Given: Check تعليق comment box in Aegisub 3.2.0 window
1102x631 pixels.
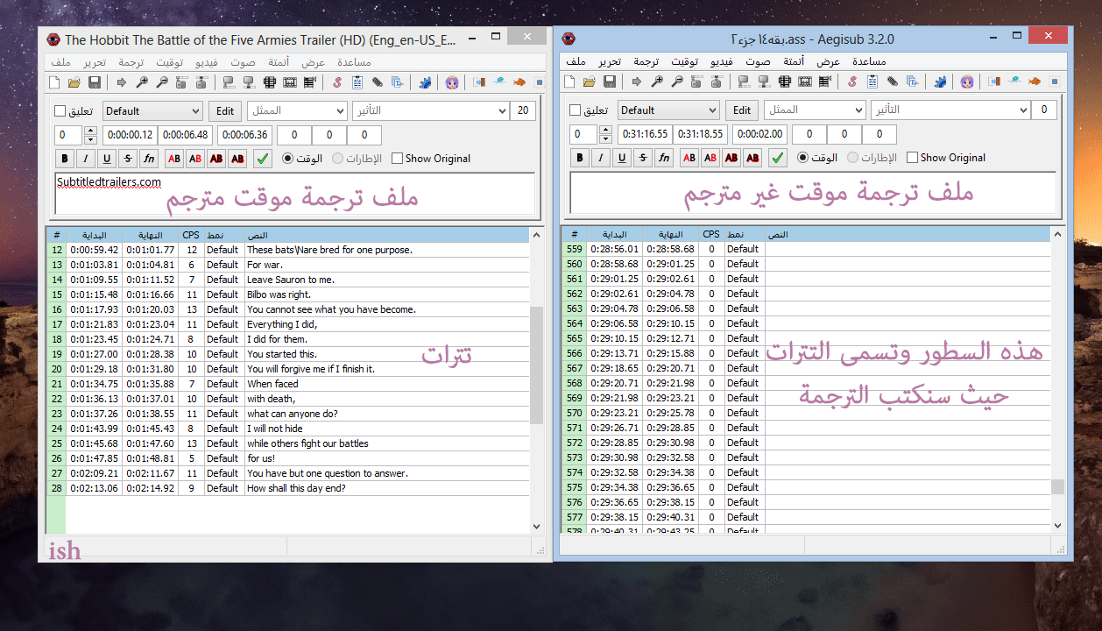Looking at the screenshot, I should pos(576,110).
